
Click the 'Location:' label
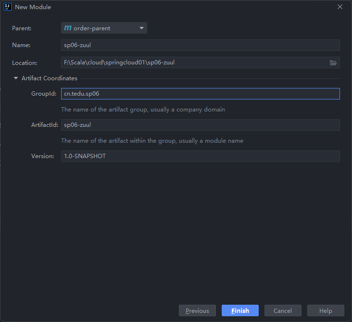25,63
